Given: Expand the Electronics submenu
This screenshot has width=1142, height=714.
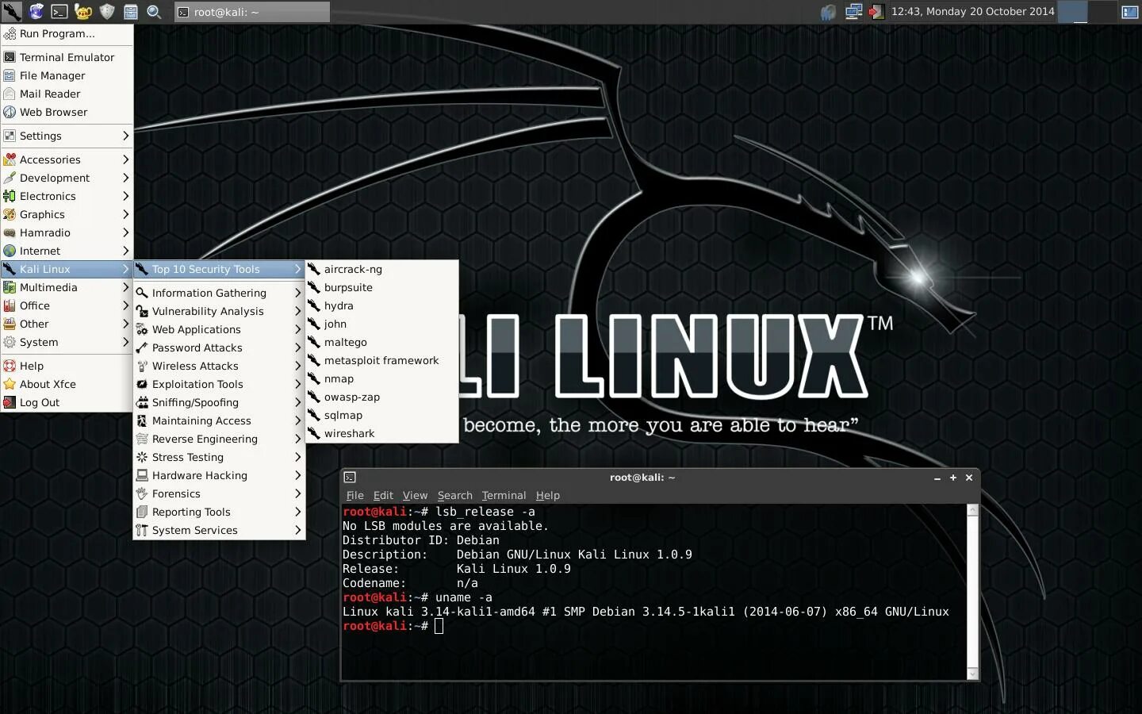Looking at the screenshot, I should (67, 196).
